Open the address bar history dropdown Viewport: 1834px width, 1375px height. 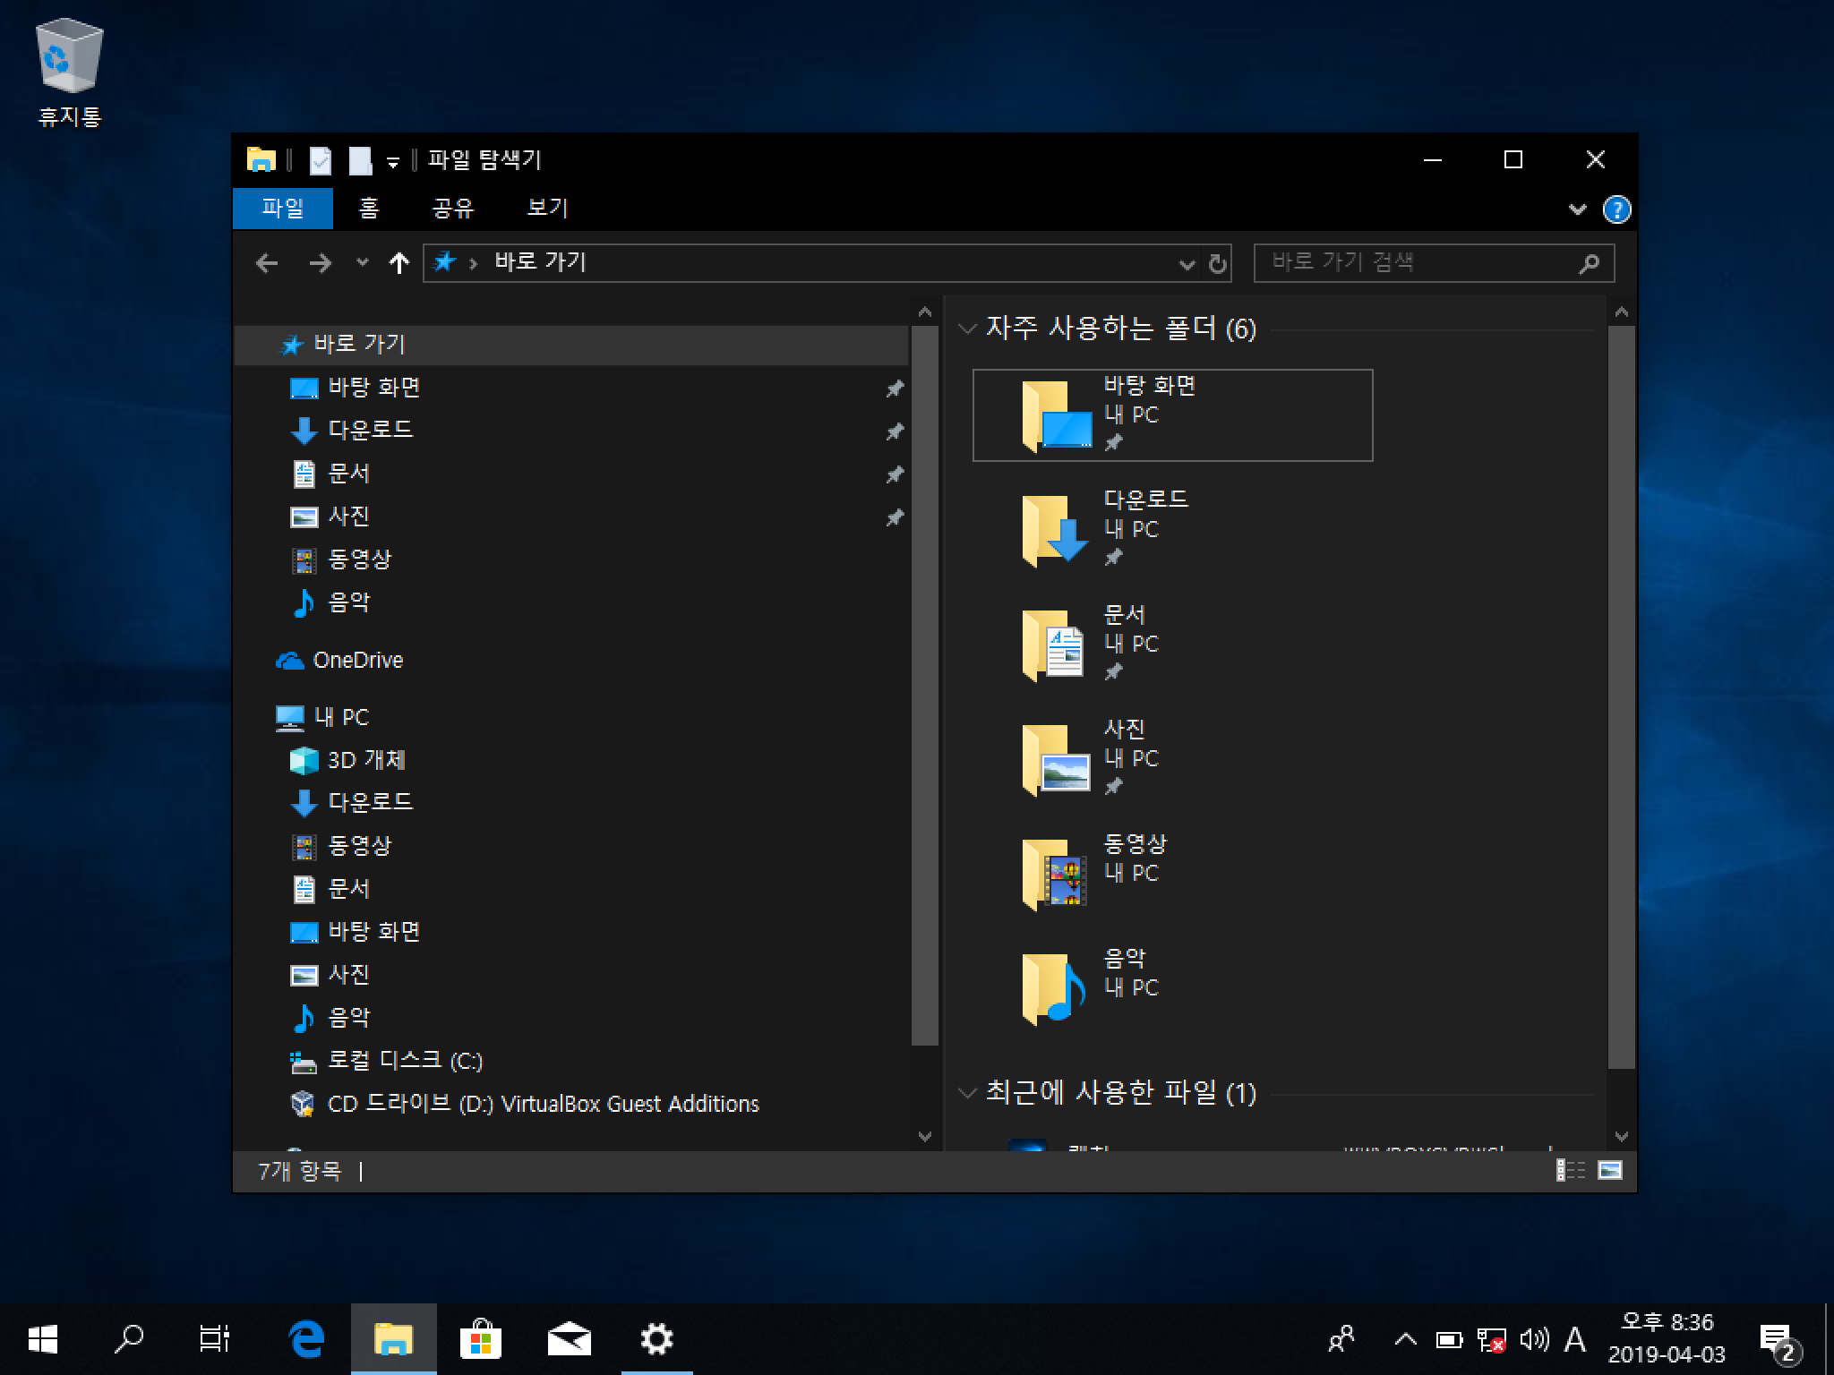(x=1187, y=263)
